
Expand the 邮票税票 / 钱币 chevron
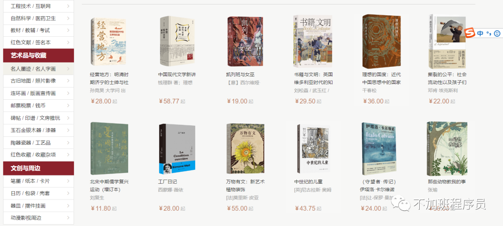pyautogui.click(x=68, y=105)
